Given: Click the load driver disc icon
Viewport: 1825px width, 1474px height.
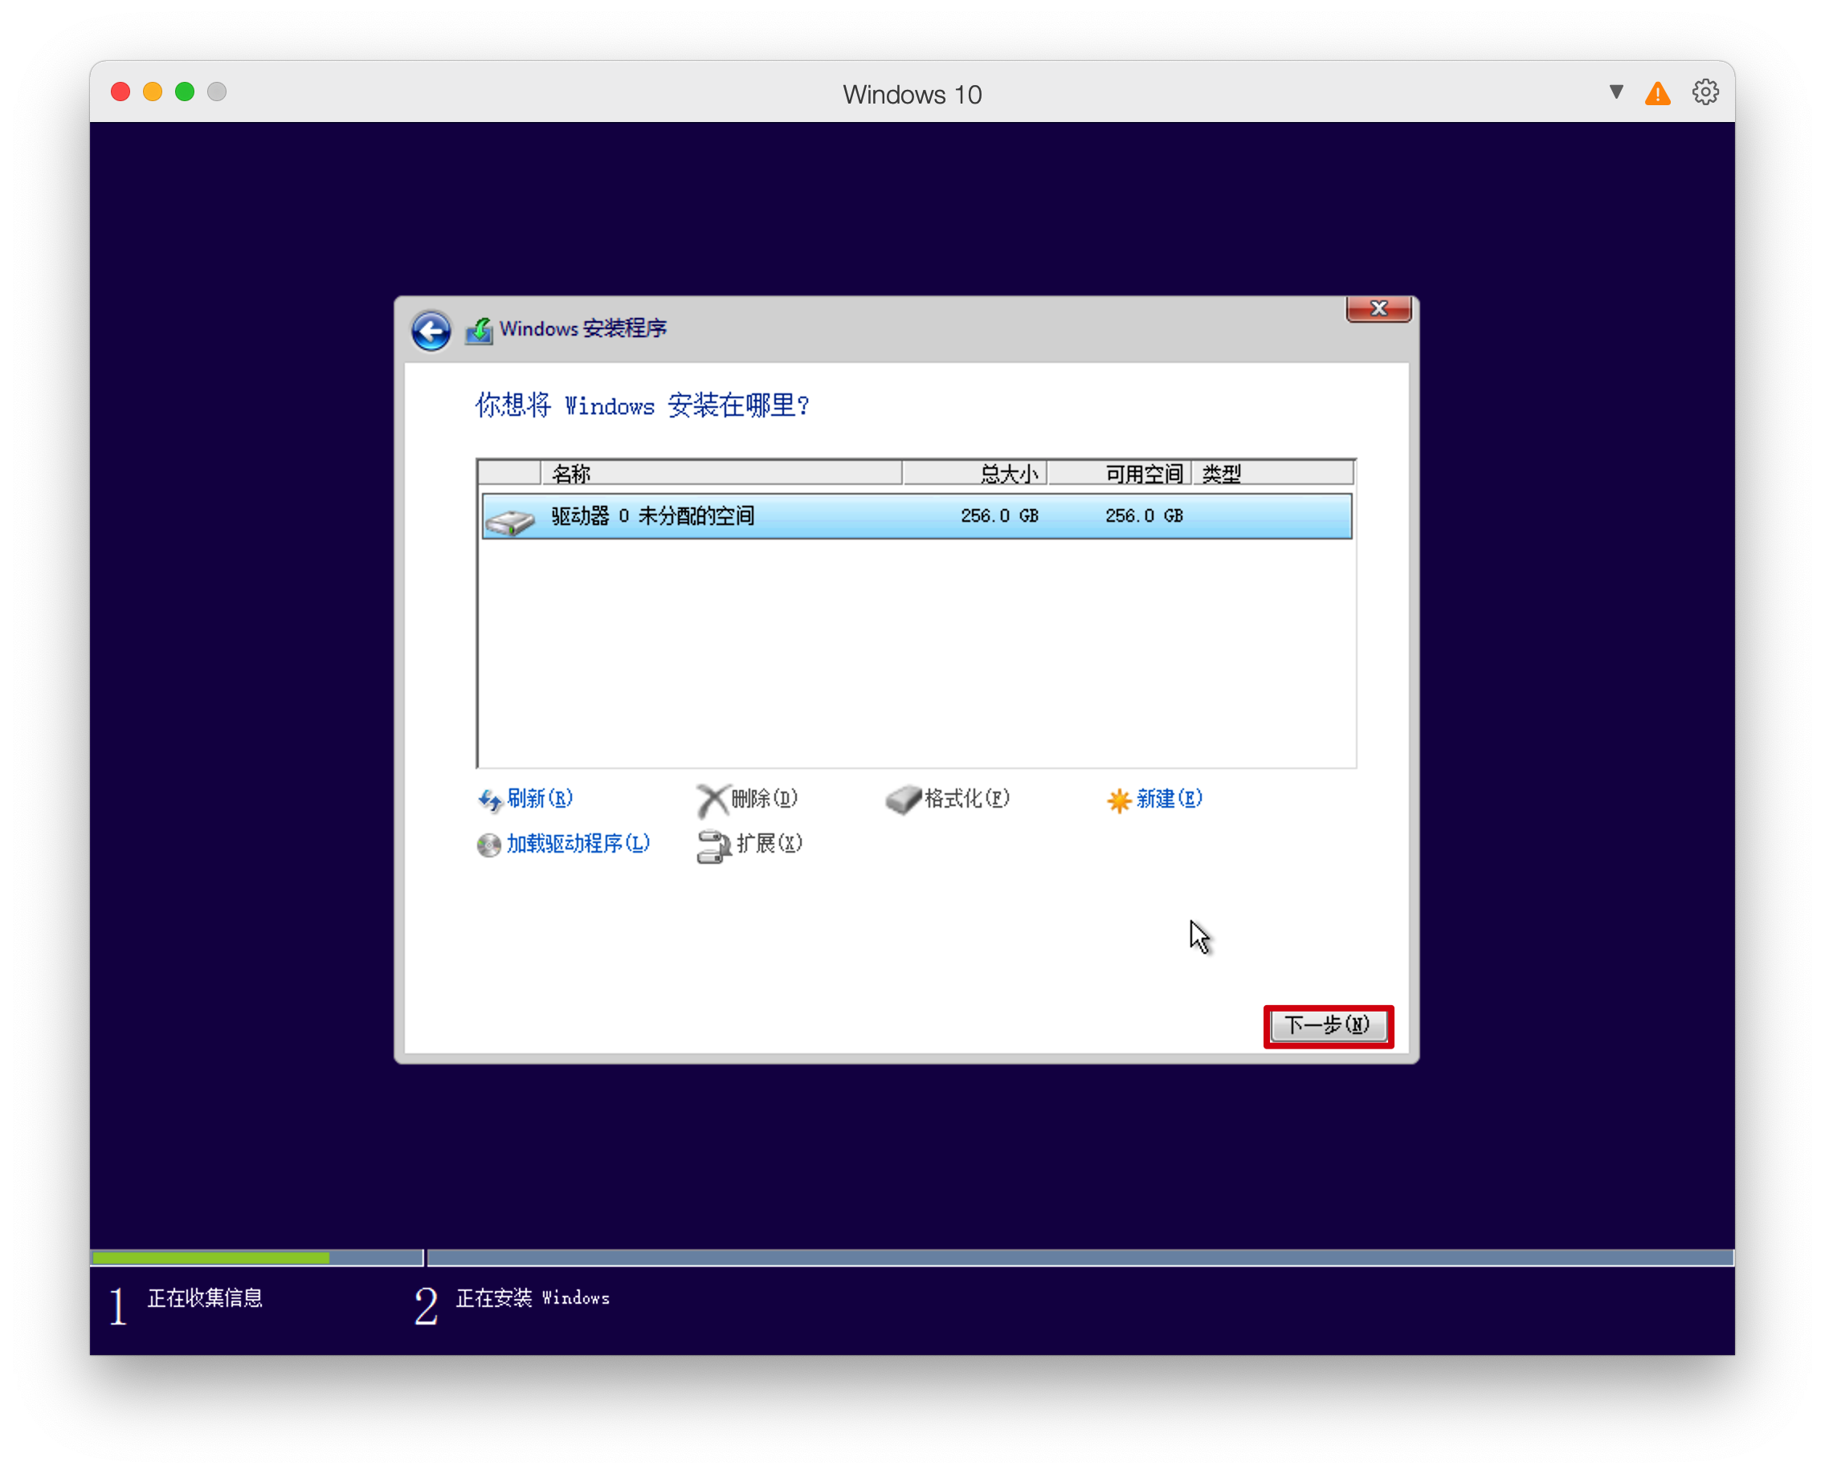Looking at the screenshot, I should coord(488,845).
